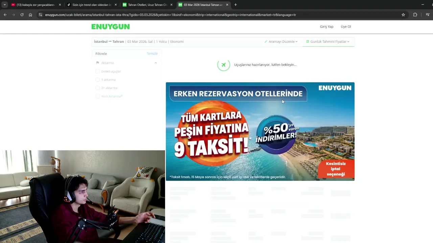Screen dimensions: 433x243
Task: Collapse the 'Aktarma' filter section chevron
Action: 156,63
